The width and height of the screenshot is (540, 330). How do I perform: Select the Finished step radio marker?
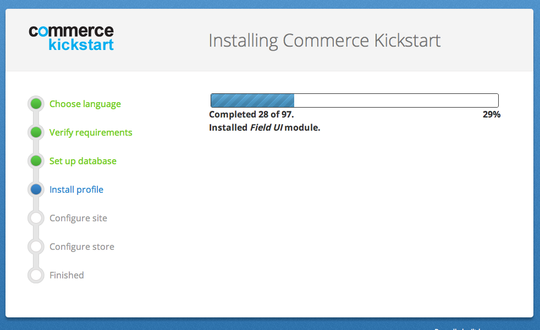coord(36,275)
